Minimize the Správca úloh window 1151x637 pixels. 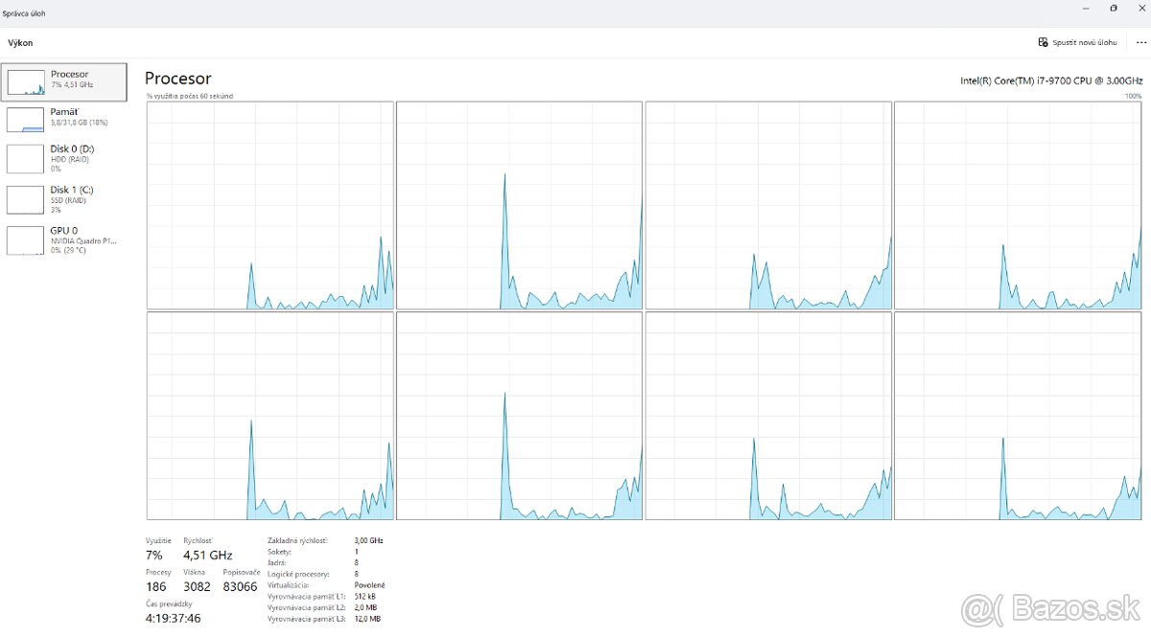1085,8
